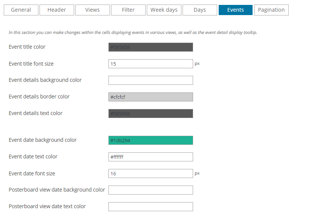Change the Event details text color
Screen dimensions: 335x221
pyautogui.click(x=151, y=114)
